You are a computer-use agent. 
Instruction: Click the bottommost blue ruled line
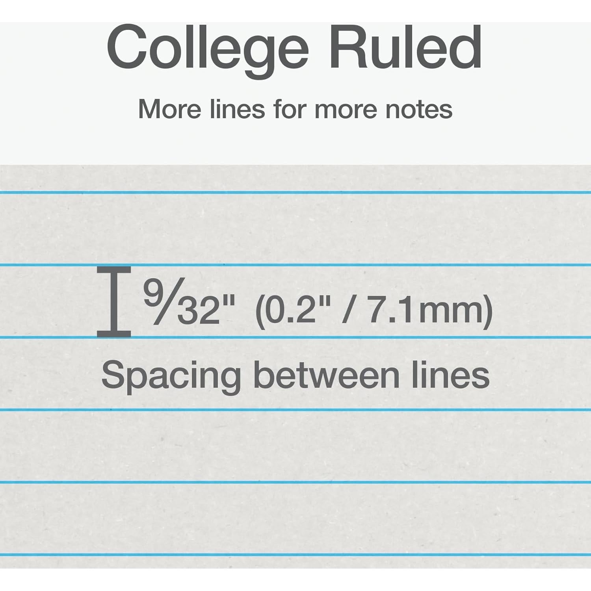[295, 554]
